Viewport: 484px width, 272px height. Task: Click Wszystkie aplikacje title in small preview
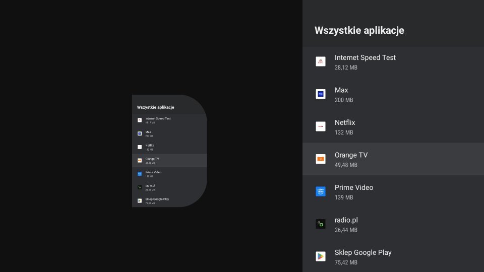pos(156,107)
